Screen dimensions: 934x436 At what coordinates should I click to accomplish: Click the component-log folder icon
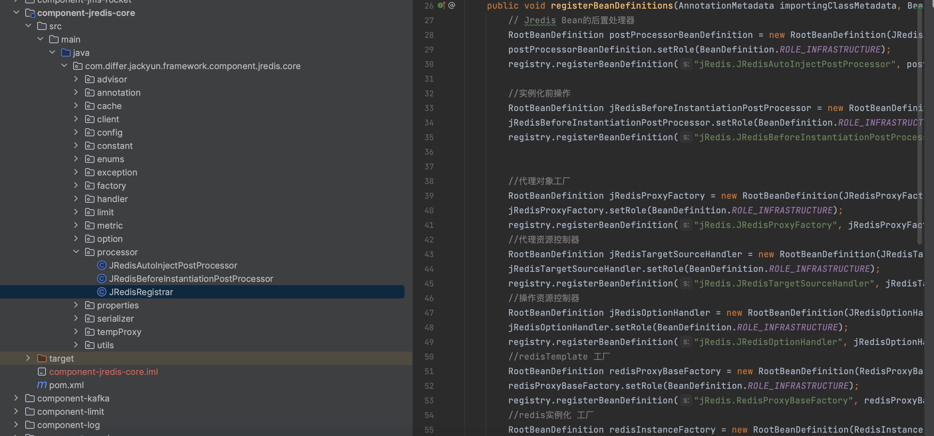[30, 425]
